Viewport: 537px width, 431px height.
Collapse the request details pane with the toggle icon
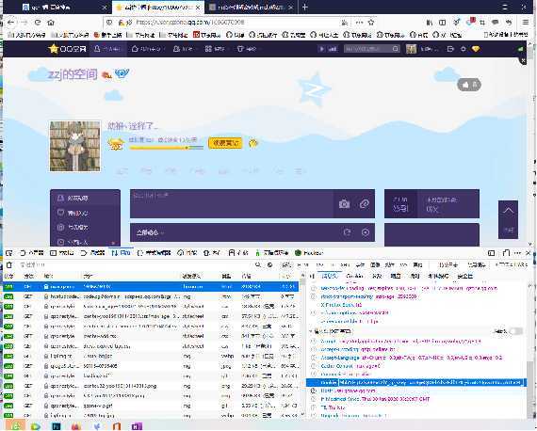[x=312, y=276]
